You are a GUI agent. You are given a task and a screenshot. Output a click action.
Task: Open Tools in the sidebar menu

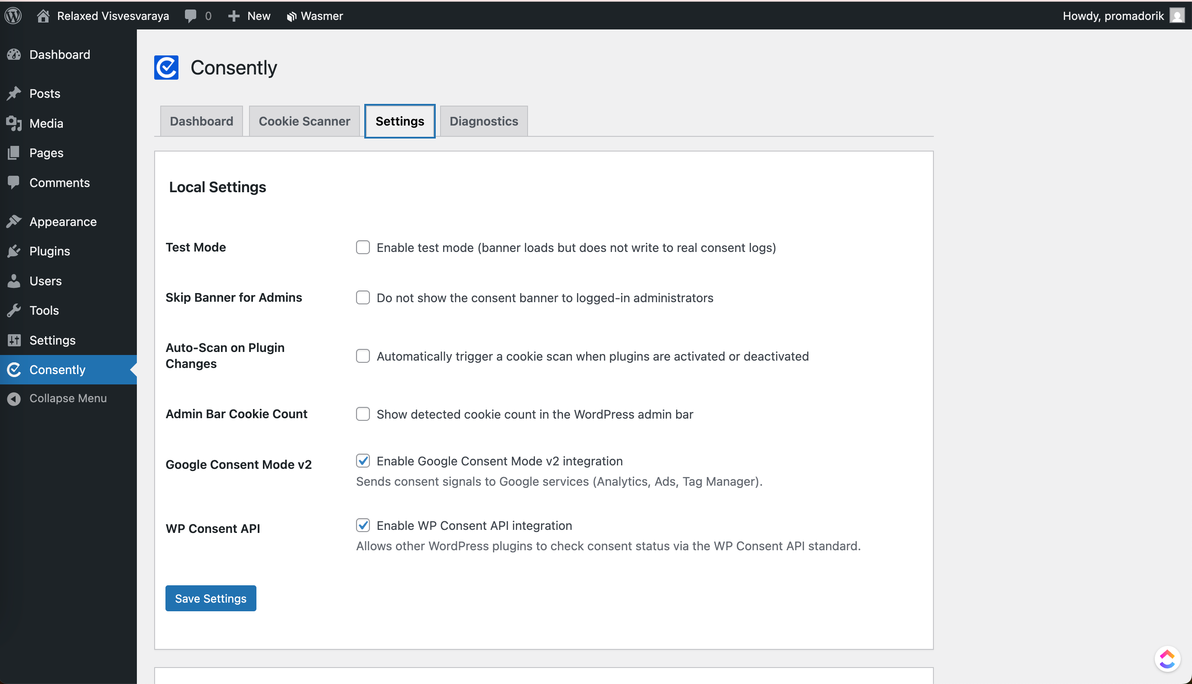click(44, 310)
